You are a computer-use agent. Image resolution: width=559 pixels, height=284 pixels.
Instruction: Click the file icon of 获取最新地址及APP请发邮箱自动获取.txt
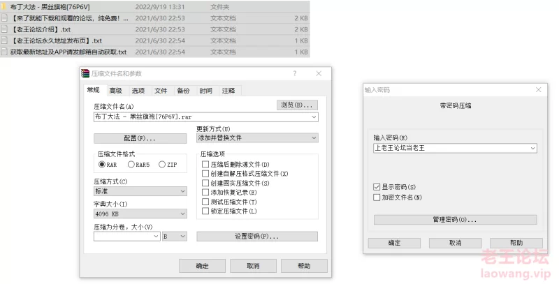pos(4,52)
